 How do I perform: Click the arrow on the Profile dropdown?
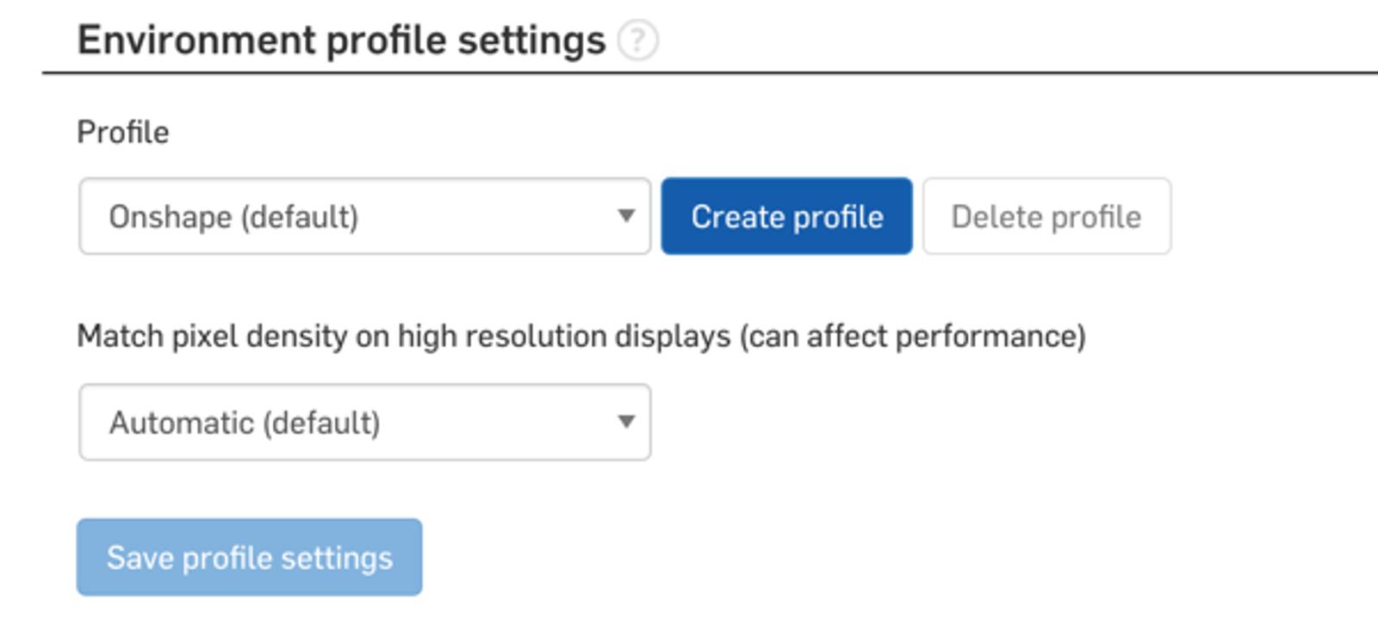pyautogui.click(x=626, y=216)
